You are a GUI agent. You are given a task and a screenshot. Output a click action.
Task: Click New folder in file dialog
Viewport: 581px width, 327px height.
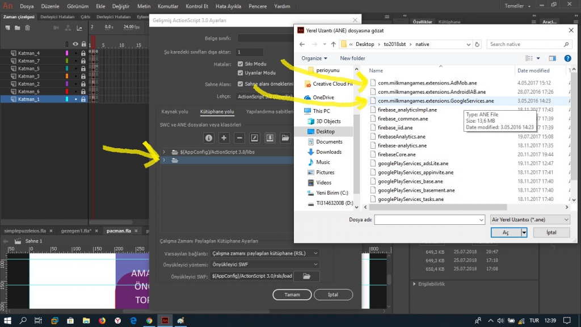pyautogui.click(x=352, y=58)
